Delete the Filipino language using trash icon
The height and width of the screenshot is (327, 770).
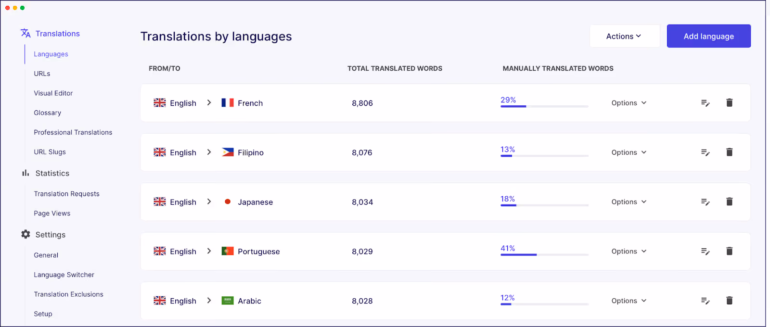click(x=729, y=152)
